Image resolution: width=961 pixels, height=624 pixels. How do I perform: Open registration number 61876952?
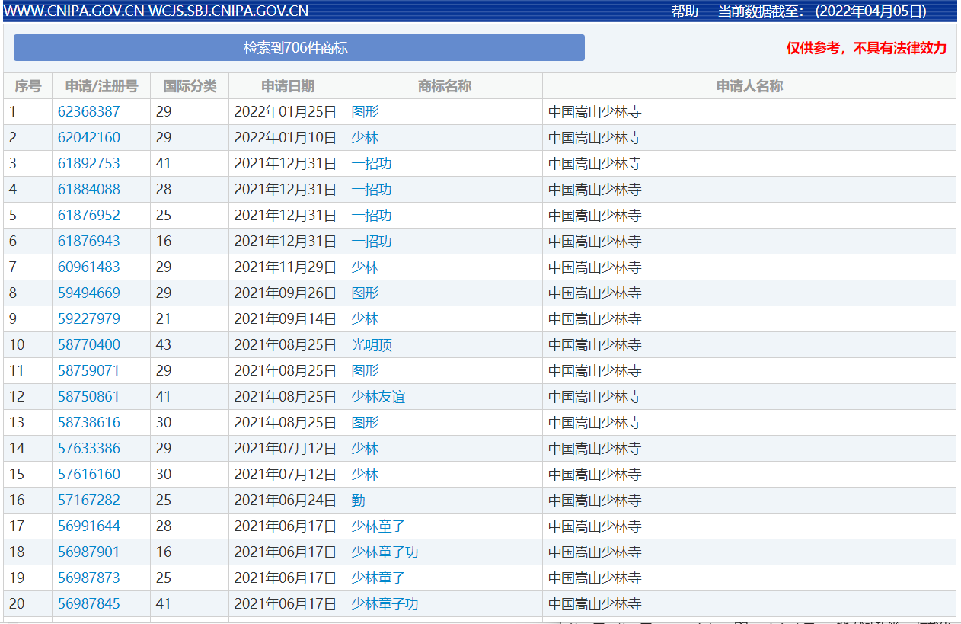[89, 215]
